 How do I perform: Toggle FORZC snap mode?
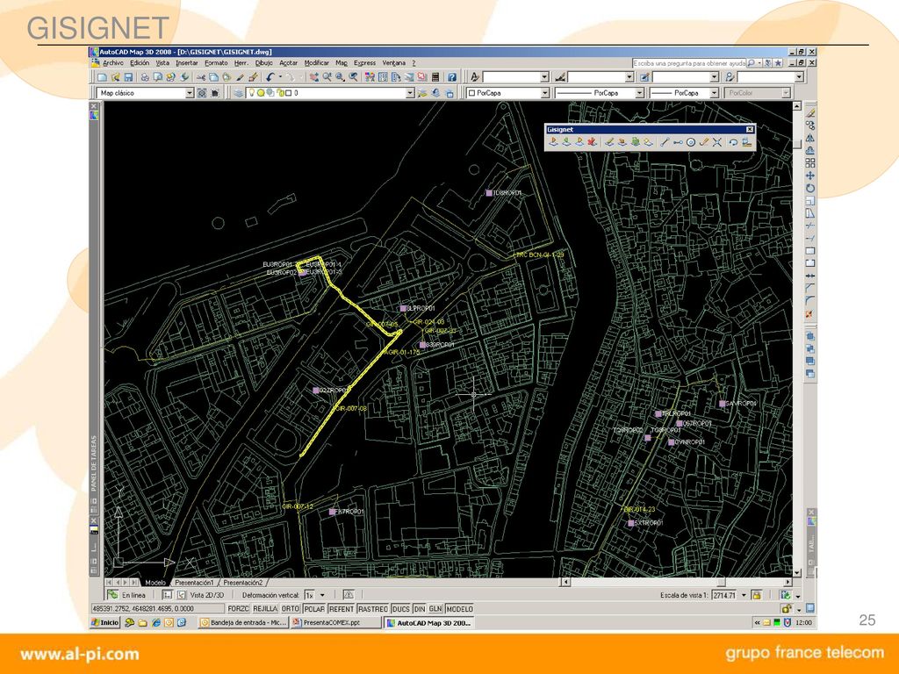point(238,609)
